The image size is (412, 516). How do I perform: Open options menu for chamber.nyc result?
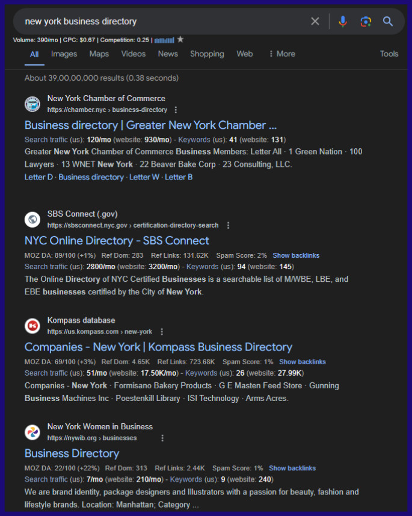click(176, 110)
